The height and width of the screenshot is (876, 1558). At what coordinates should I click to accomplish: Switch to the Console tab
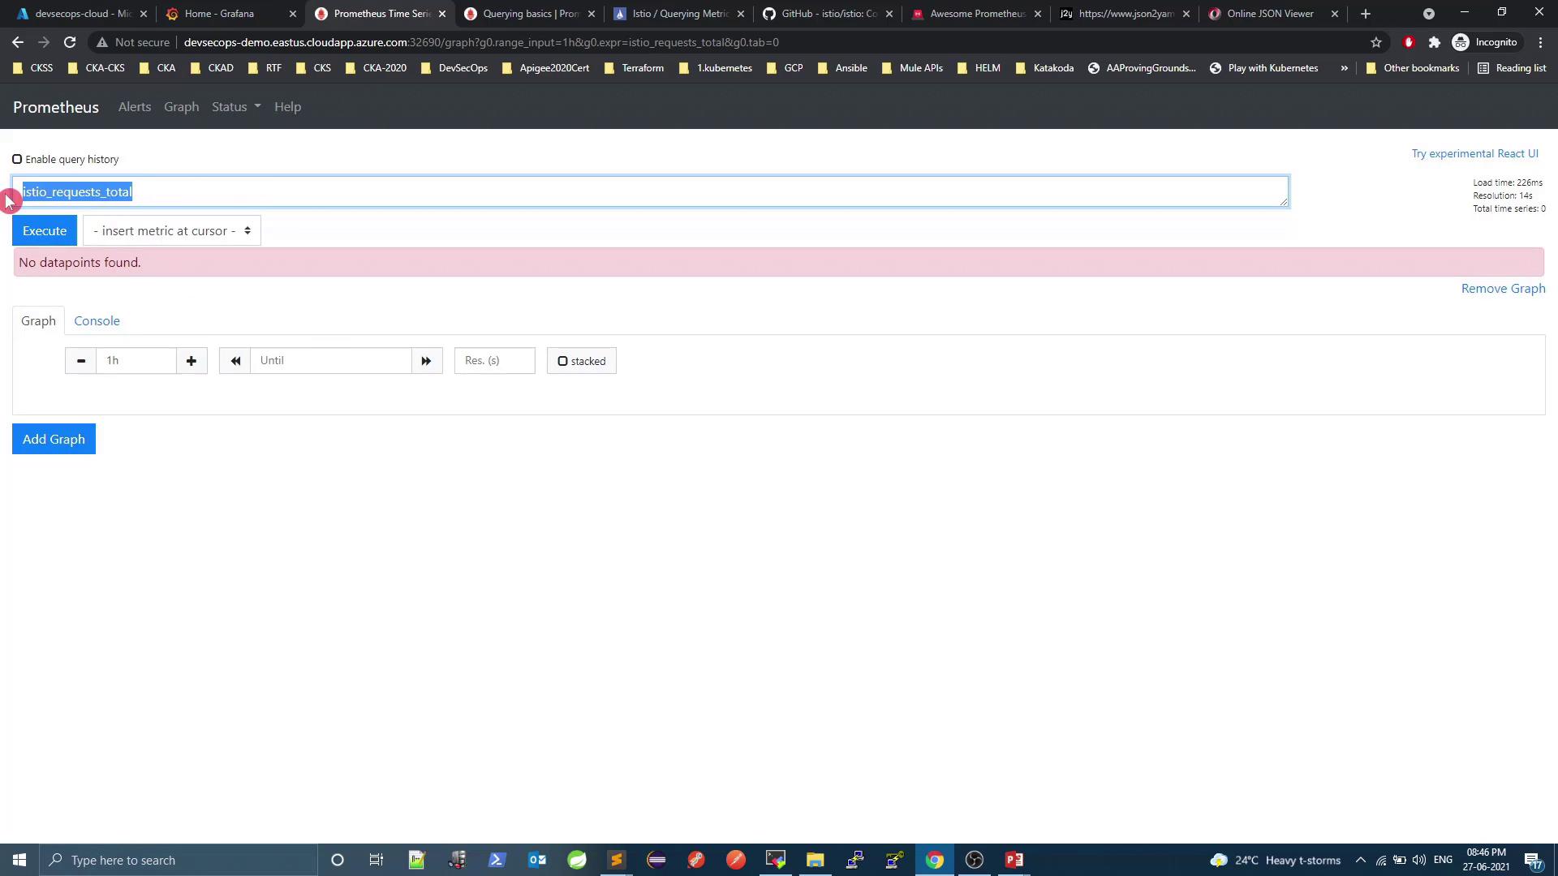coord(97,321)
